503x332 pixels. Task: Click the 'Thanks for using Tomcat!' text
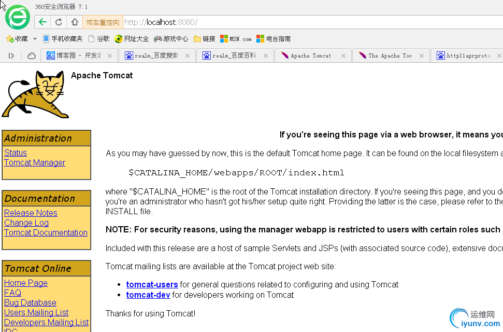(150, 313)
